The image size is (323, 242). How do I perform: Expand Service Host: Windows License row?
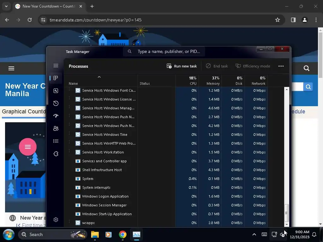(69, 98)
